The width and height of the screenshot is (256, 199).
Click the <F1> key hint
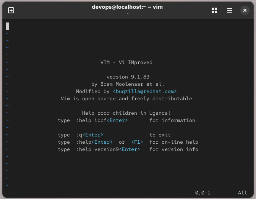137,142
